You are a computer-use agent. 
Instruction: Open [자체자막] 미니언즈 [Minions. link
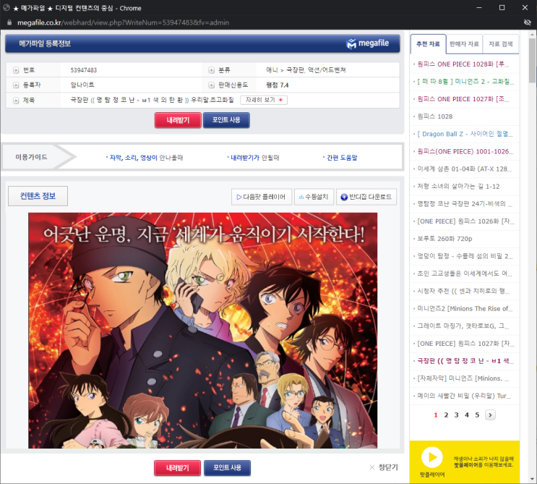(463, 378)
